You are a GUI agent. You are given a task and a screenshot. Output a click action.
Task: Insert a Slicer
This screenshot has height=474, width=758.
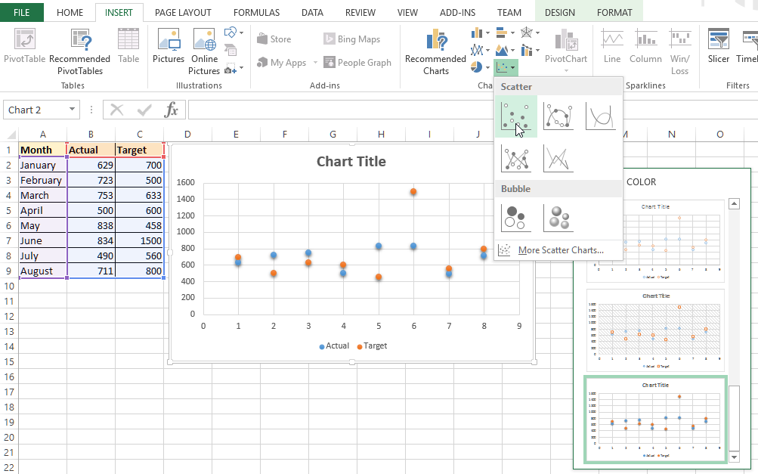coord(717,50)
